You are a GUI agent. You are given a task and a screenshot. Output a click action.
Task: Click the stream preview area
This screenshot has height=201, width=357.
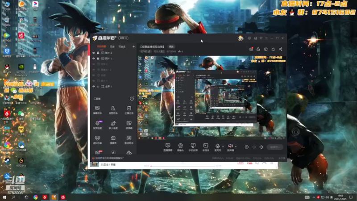point(212,97)
